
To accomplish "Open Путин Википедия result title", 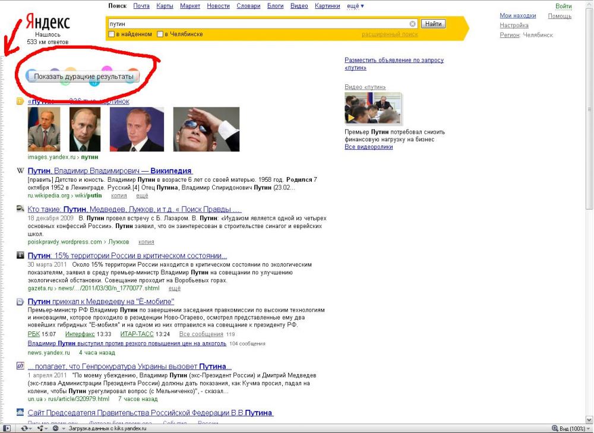I will point(110,171).
